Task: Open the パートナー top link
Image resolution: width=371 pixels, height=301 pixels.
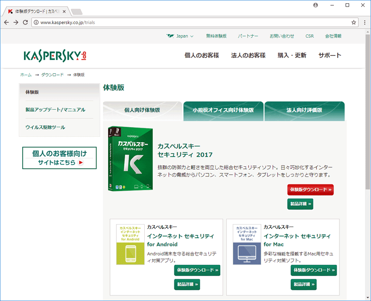Action: click(248, 36)
